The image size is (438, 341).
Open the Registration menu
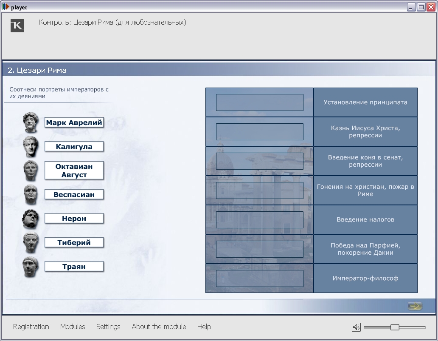(x=31, y=327)
